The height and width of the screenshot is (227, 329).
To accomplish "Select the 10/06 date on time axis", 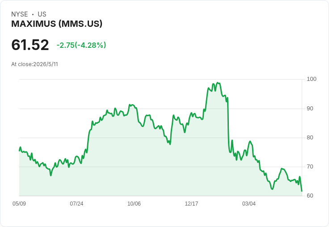I will pos(134,204).
